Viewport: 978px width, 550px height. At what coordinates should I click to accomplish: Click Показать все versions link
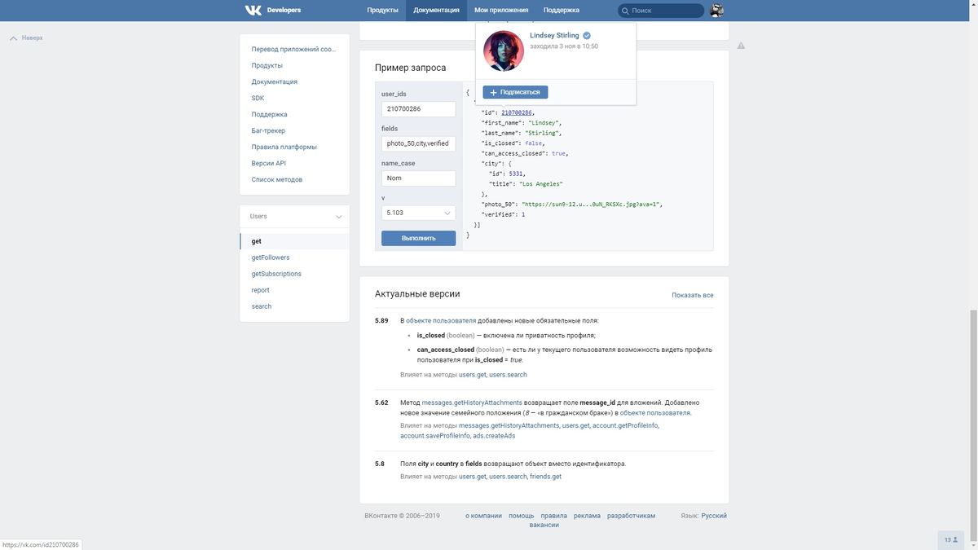pos(693,295)
